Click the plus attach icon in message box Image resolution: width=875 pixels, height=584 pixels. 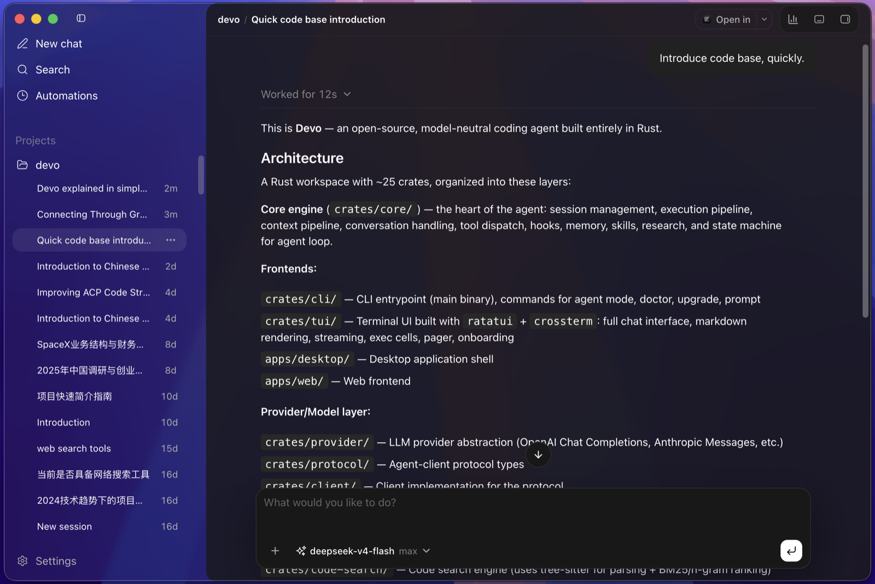275,551
